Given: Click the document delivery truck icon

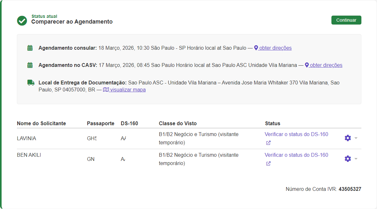Looking at the screenshot, I should tap(31, 83).
